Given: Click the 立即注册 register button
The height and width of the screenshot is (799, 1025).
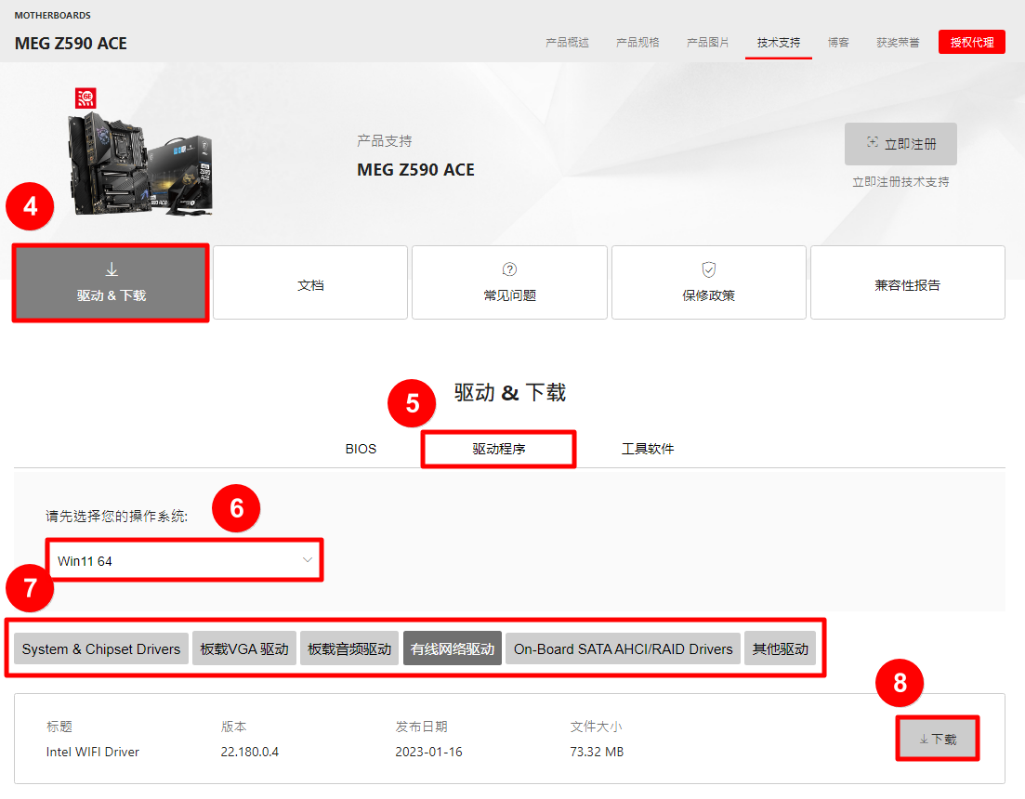Looking at the screenshot, I should 900,144.
